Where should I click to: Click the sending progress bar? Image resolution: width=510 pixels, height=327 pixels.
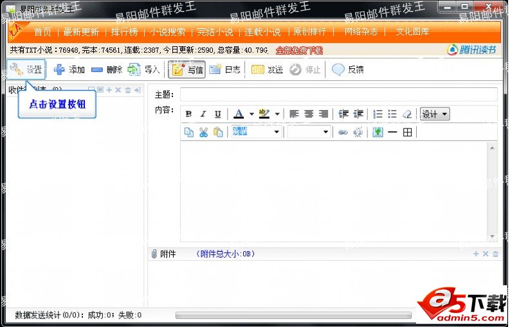[x=293, y=315]
